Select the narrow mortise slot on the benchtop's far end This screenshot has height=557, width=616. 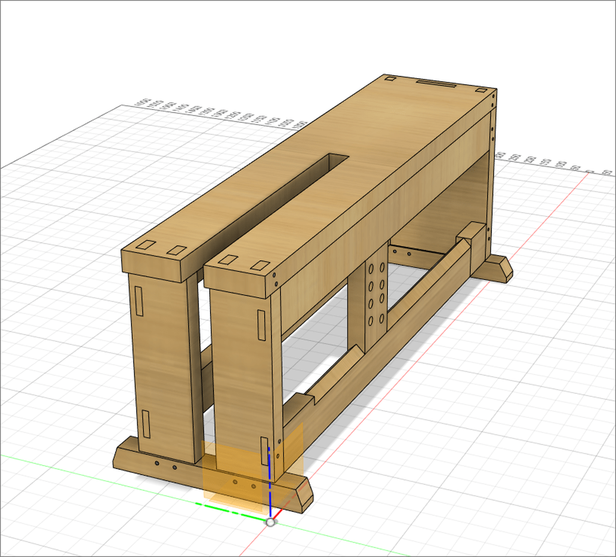[x=437, y=84]
